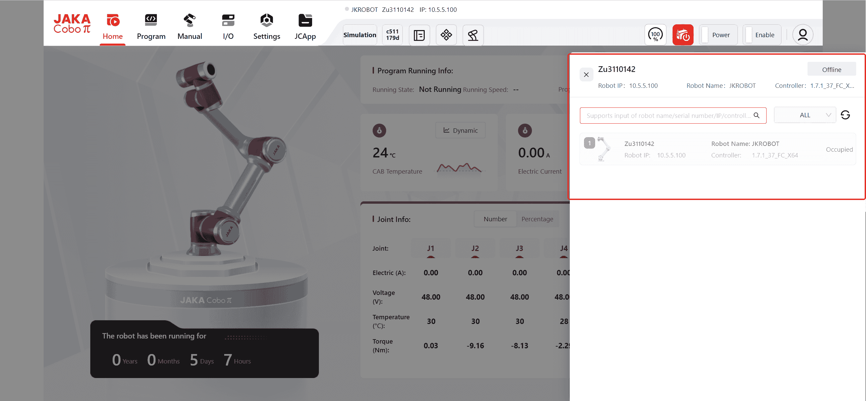Viewport: 866px width, 401px height.
Task: Click the 100% speed gauge icon
Action: pyautogui.click(x=655, y=35)
